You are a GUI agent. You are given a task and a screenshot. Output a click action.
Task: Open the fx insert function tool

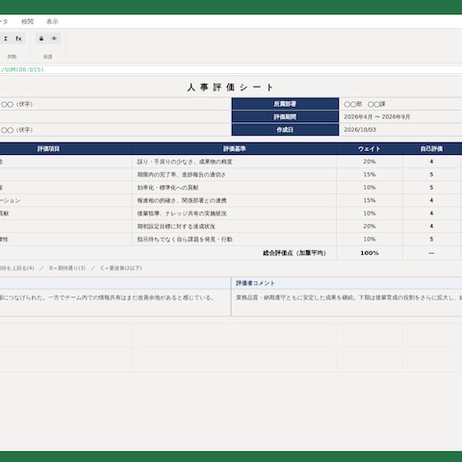point(18,38)
